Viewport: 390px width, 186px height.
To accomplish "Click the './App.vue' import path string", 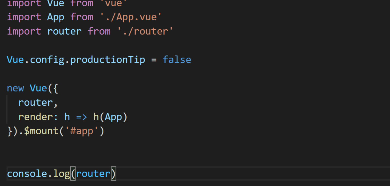I will pyautogui.click(x=131, y=17).
